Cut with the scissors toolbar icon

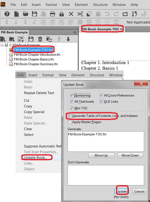pyautogui.click(x=80, y=14)
